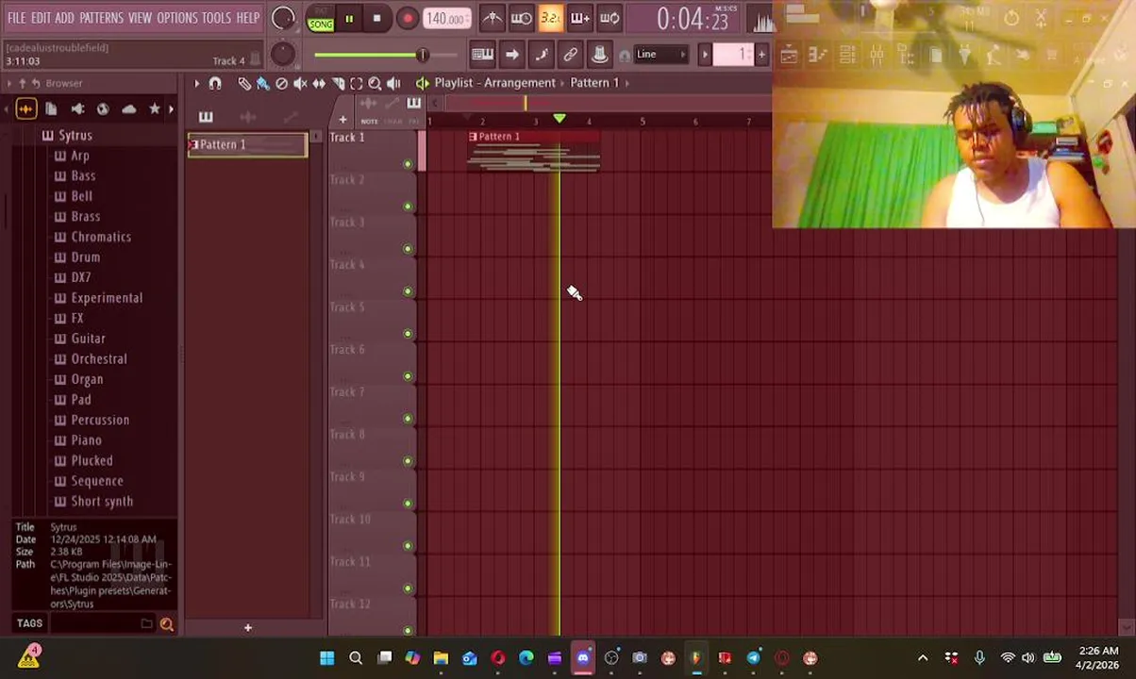Open the browser starred favorites tab
This screenshot has height=679, width=1136.
[155, 109]
